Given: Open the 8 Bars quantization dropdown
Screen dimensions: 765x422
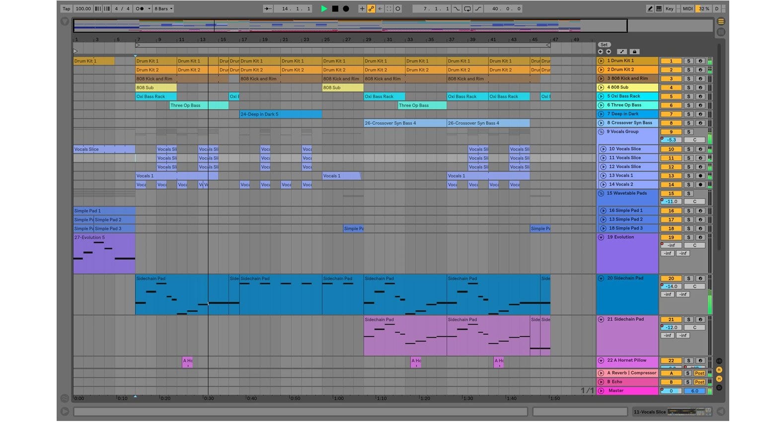Looking at the screenshot, I should [x=163, y=8].
